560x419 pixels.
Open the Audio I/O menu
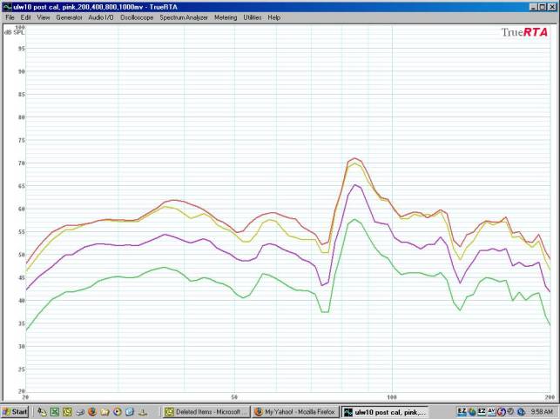click(x=101, y=17)
